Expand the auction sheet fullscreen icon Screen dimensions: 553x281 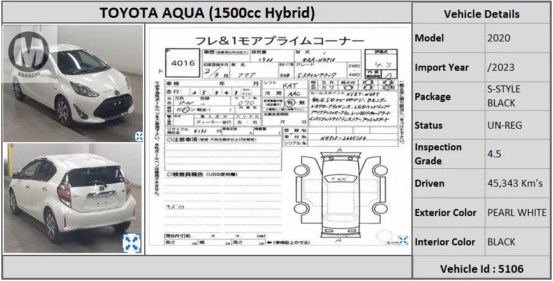pos(402,240)
